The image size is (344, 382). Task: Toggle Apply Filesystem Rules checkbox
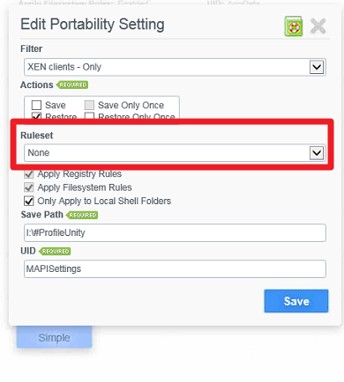[28, 187]
